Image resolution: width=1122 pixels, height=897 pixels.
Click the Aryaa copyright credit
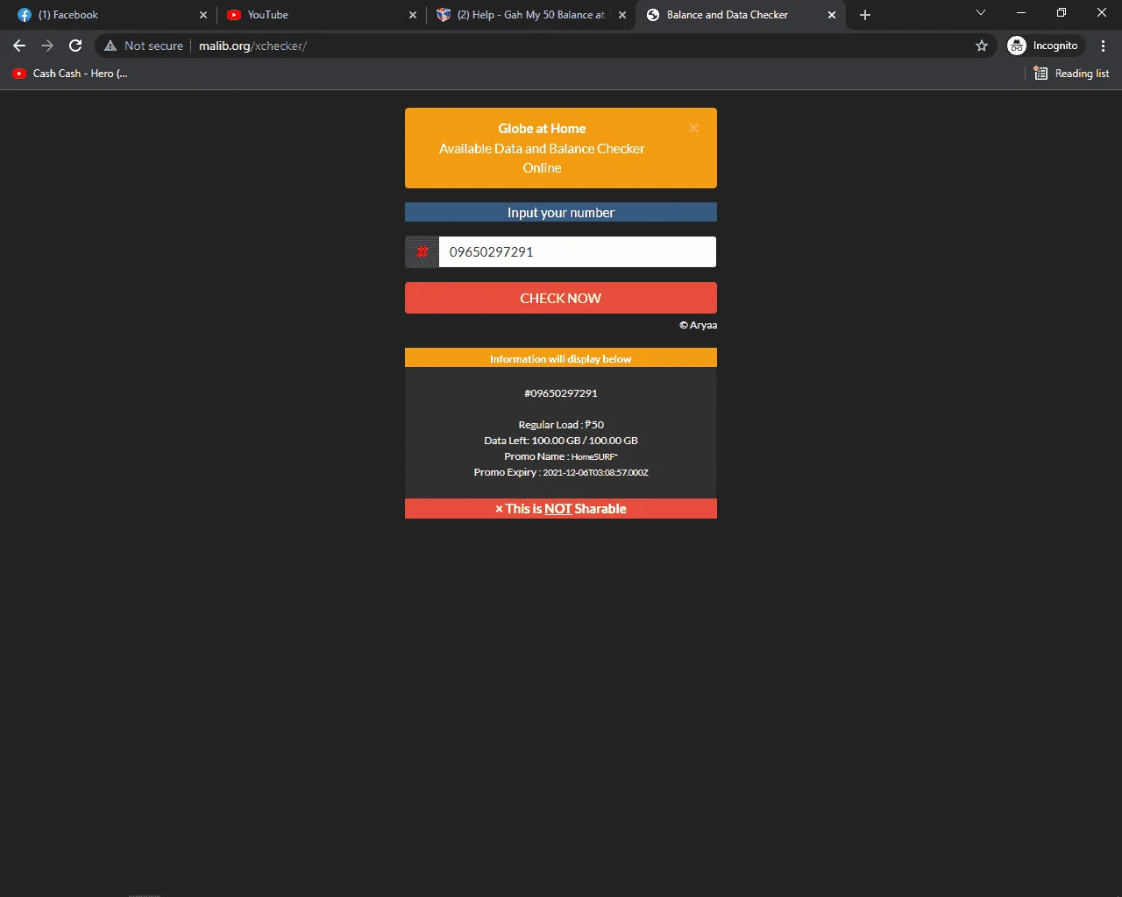tap(698, 325)
